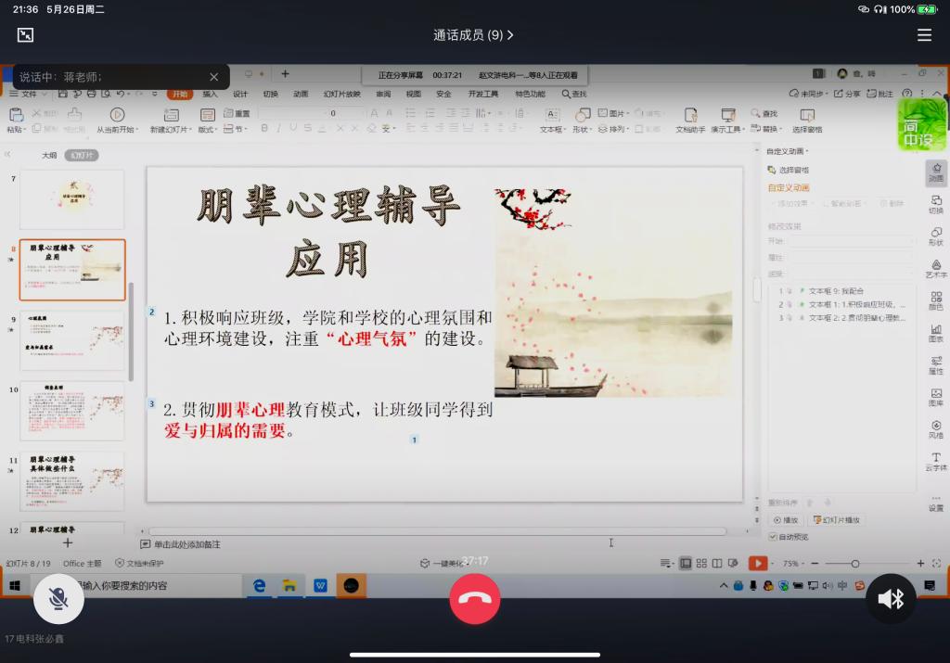This screenshot has width=950, height=663.
Task: Expand the 通话成员 (9) member list
Action: (x=473, y=35)
